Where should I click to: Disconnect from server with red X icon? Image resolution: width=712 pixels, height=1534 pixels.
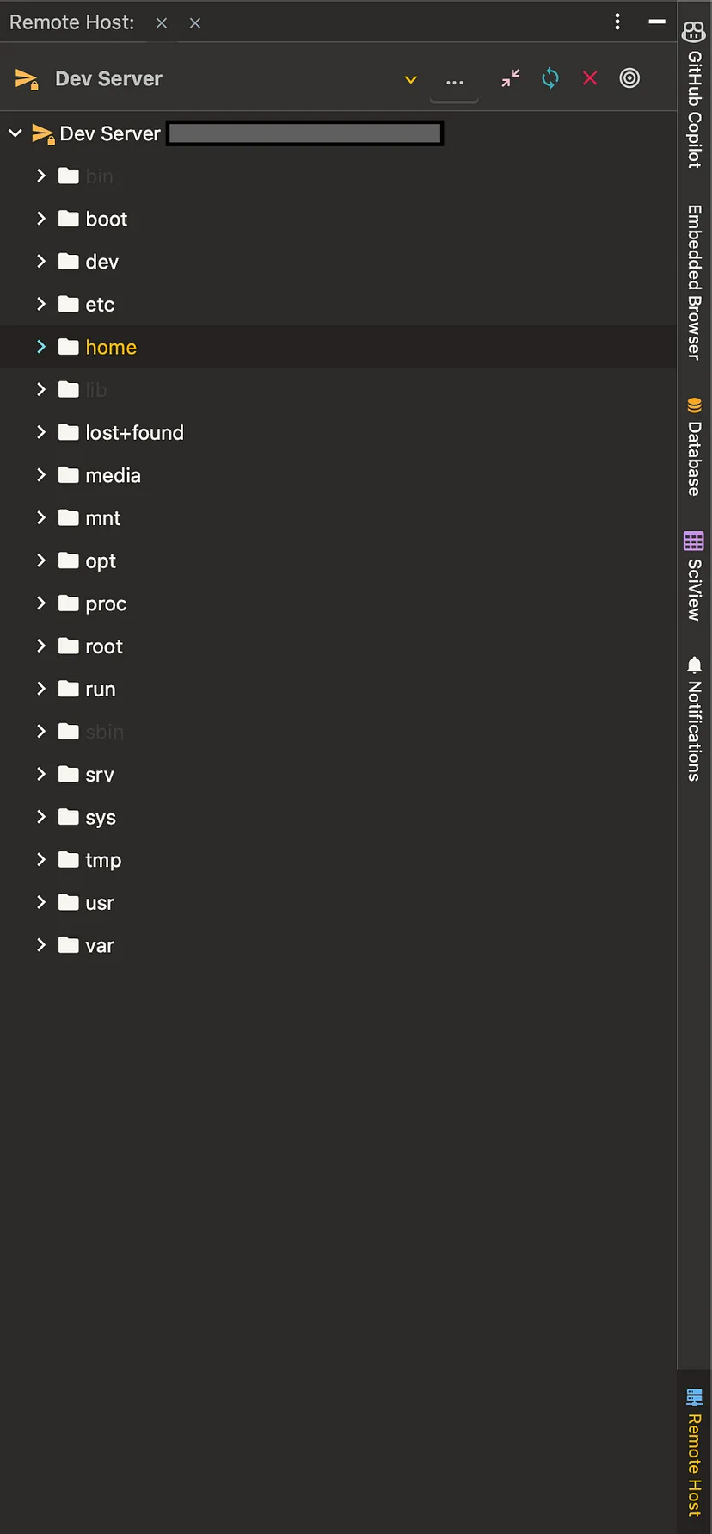[590, 78]
